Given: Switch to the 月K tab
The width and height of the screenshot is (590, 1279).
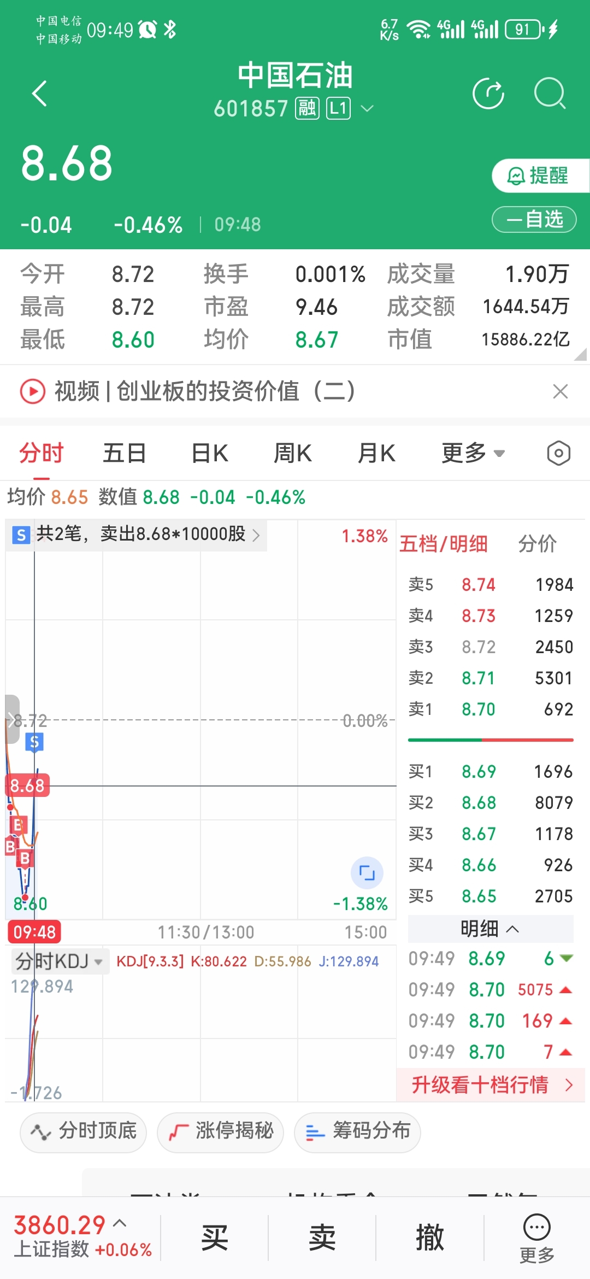Looking at the screenshot, I should pos(376,453).
